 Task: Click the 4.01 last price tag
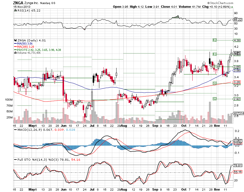pyautogui.click(x=237, y=53)
